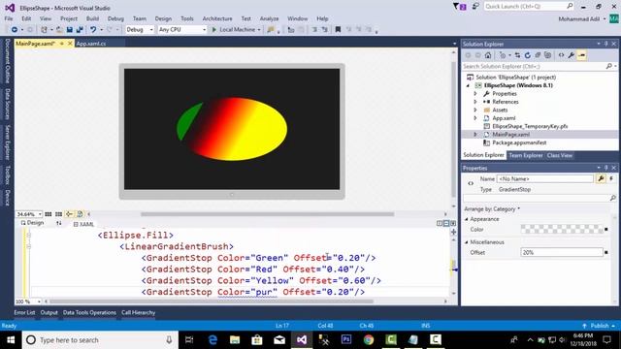621x349 pixels.
Task: Click the horizontal split view icon
Action: click(446, 224)
